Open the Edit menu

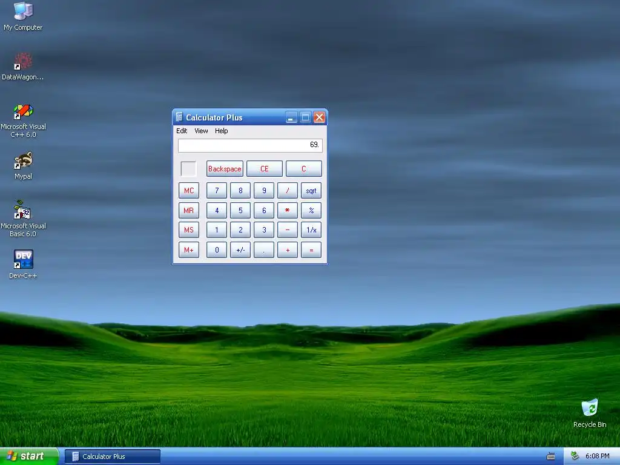point(182,131)
